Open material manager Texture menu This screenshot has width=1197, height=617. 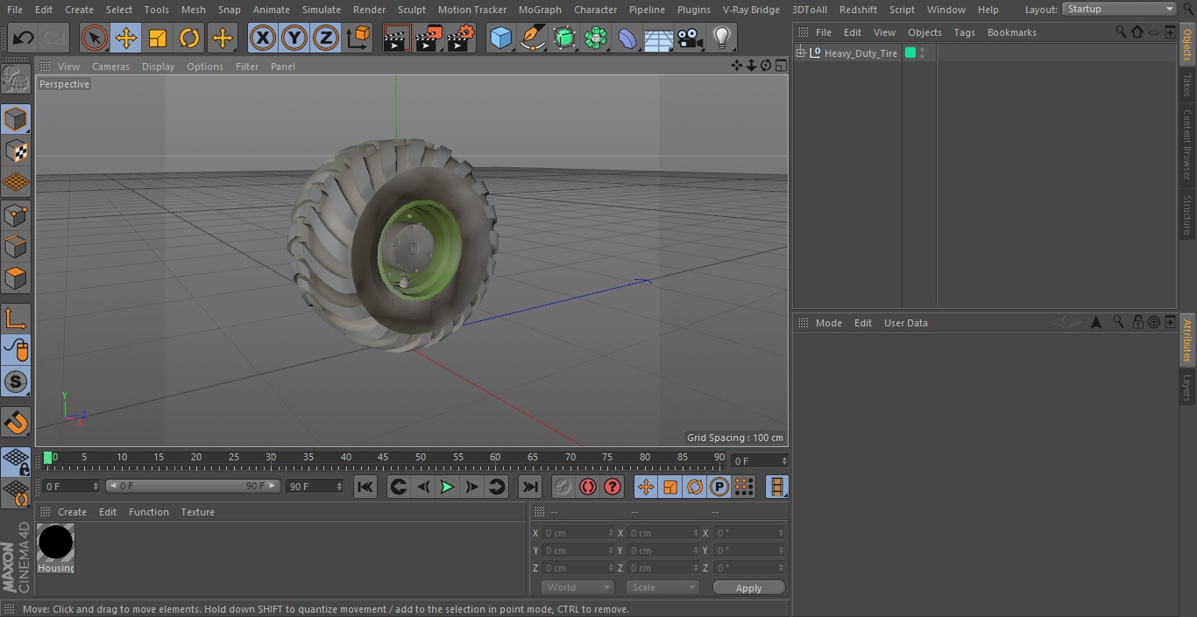tap(197, 512)
